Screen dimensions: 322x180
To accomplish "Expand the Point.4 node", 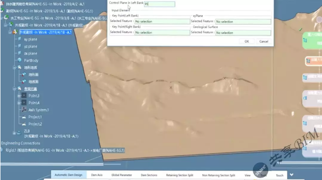I will coord(19,103).
